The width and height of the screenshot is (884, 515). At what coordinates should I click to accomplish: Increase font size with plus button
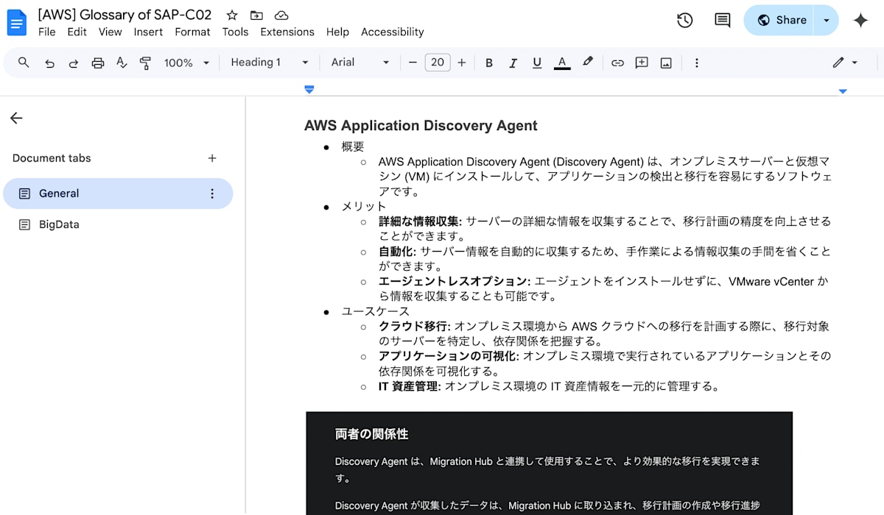[462, 63]
